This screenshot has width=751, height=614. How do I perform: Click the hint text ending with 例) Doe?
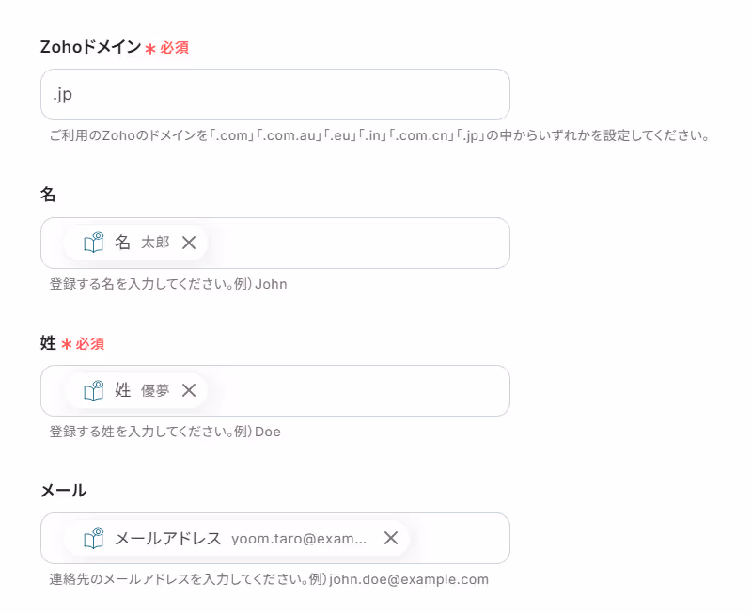pyautogui.click(x=164, y=432)
